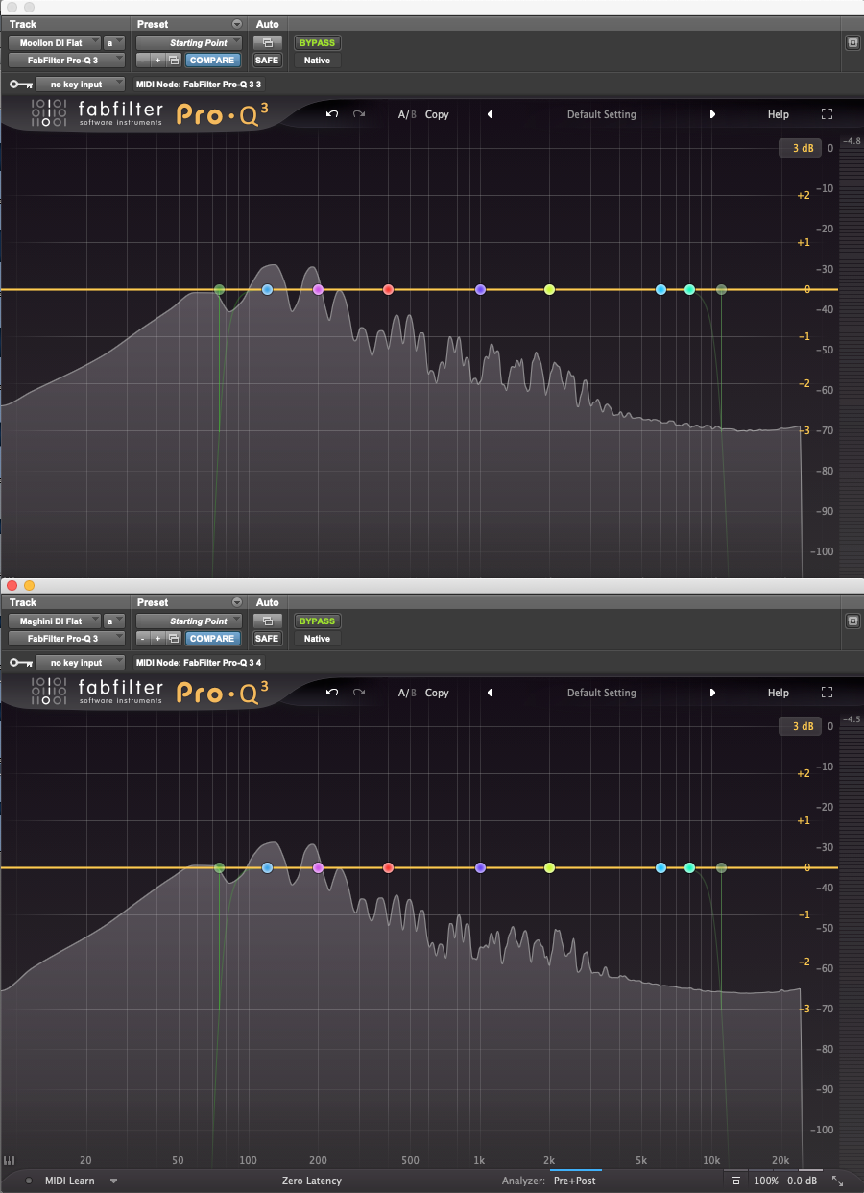Click preset minus button in Moollon window
The width and height of the screenshot is (864, 1193).
pos(142,61)
